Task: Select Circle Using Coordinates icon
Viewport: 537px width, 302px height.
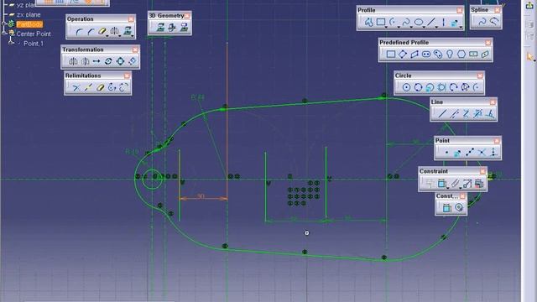Action: (x=430, y=87)
